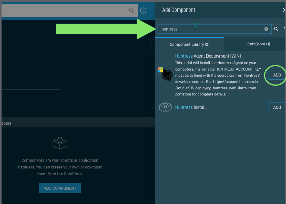
Task: Click the search field containing 'huntress'
Action: pyautogui.click(x=214, y=29)
